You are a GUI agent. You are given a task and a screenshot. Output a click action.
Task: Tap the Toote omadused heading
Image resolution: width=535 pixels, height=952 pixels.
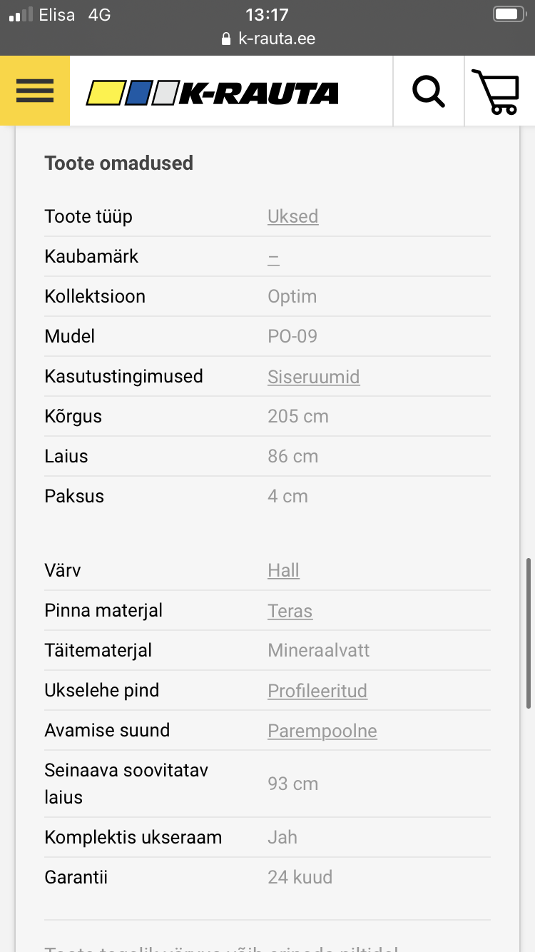[118, 163]
